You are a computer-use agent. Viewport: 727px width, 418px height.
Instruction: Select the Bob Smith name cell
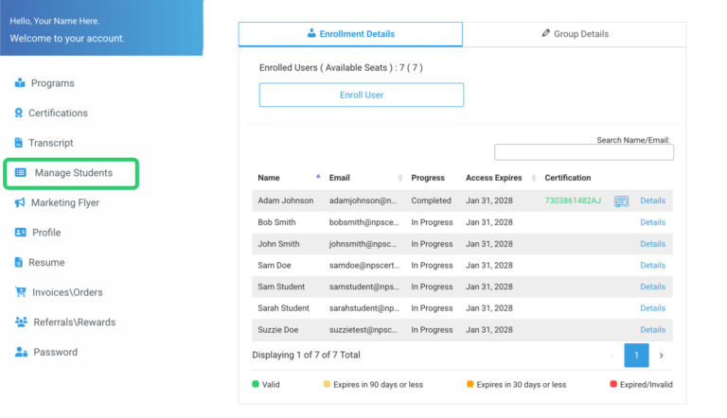point(276,222)
